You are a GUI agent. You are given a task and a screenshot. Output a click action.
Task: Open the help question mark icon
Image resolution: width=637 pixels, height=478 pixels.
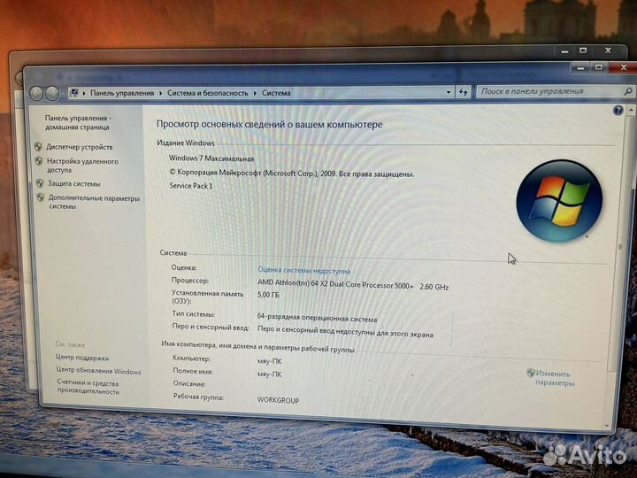coord(618,111)
